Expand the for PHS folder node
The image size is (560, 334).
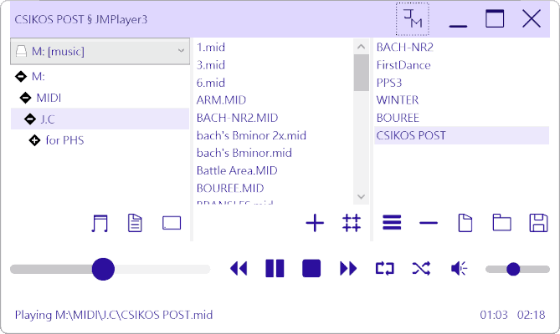tap(34, 140)
